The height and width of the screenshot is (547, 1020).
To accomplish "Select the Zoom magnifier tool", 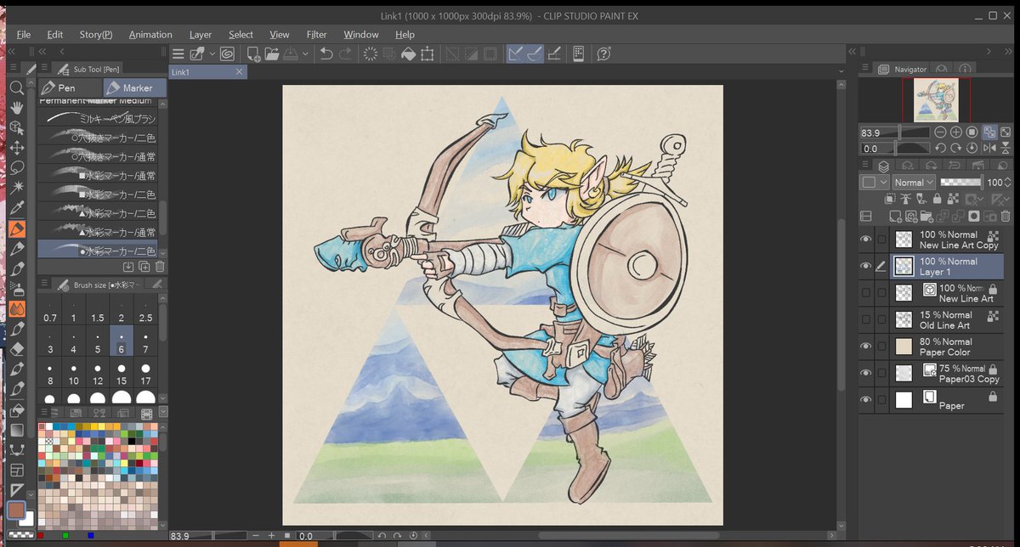I will click(x=16, y=87).
